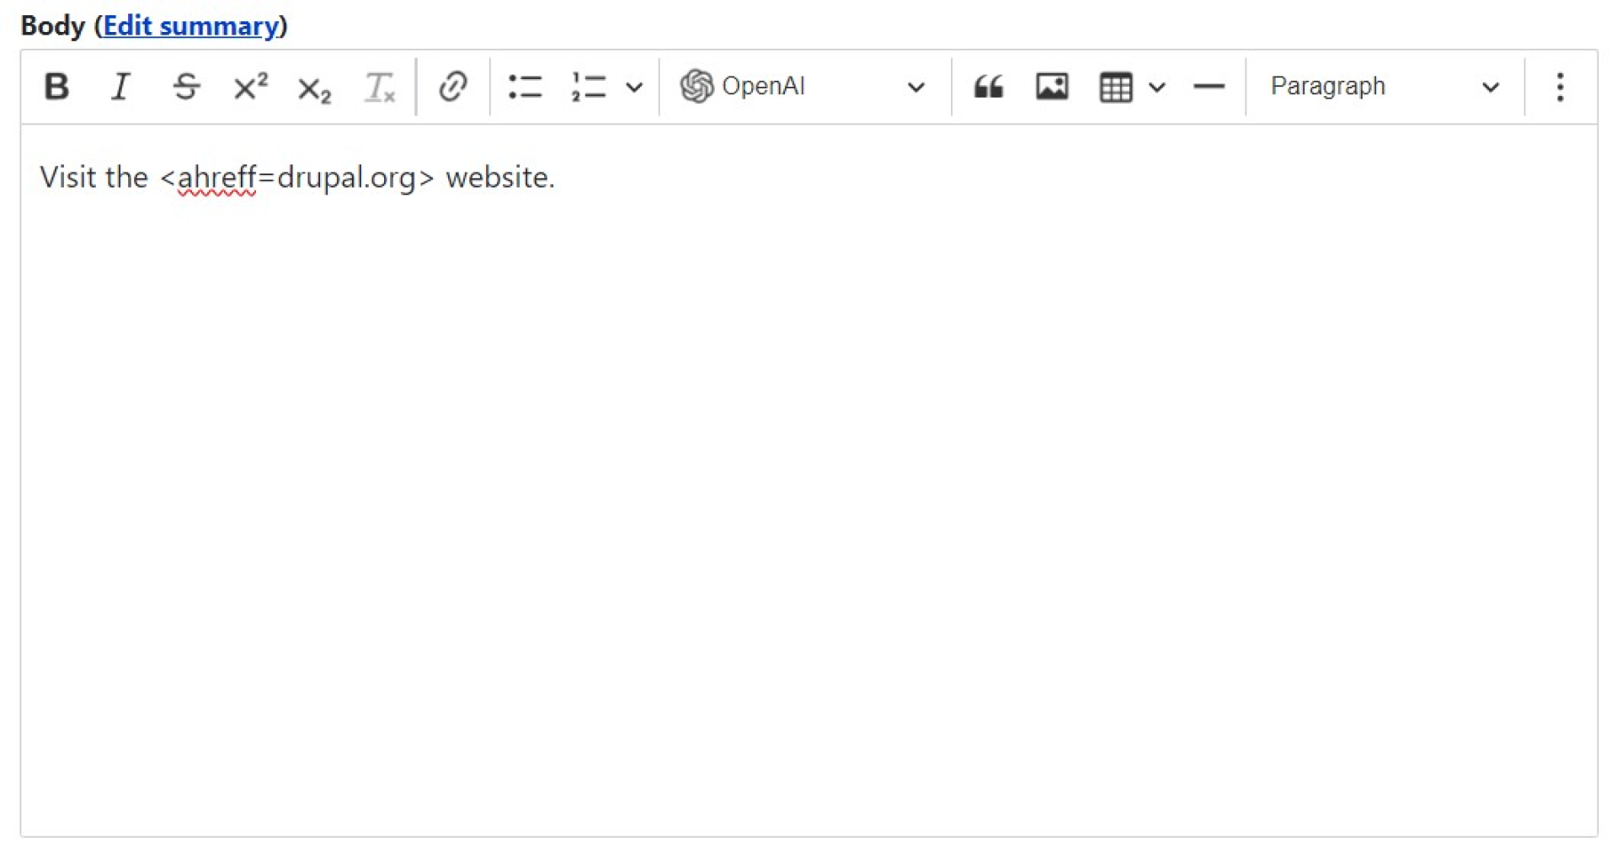This screenshot has height=856, width=1617.
Task: Toggle bold formatting
Action: (56, 87)
